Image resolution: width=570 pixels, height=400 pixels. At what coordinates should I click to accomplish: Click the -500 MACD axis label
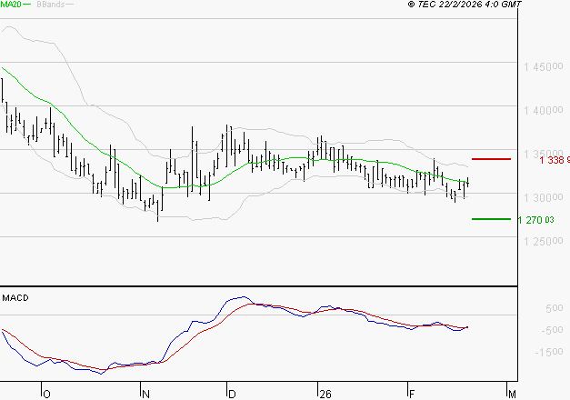click(552, 330)
